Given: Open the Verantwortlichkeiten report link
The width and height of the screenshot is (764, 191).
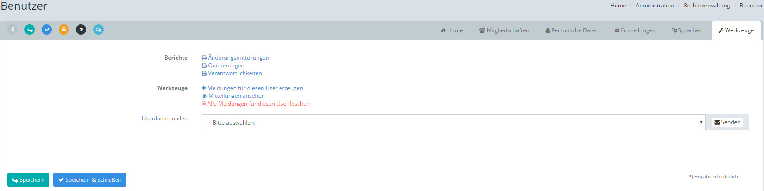Looking at the screenshot, I should click(234, 73).
